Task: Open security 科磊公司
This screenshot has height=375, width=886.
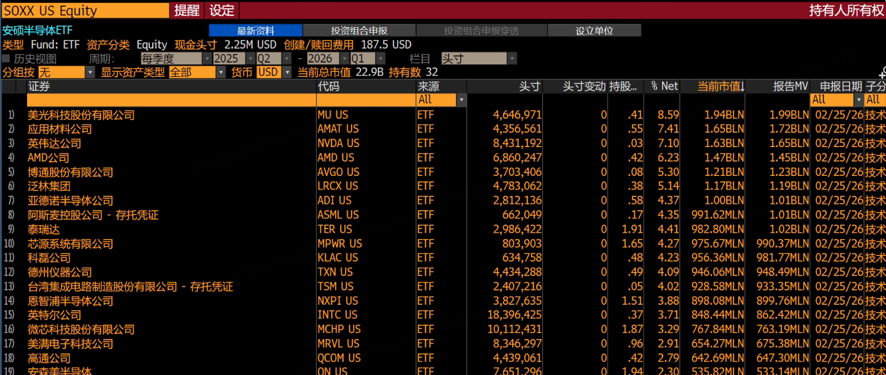Action: [49, 258]
